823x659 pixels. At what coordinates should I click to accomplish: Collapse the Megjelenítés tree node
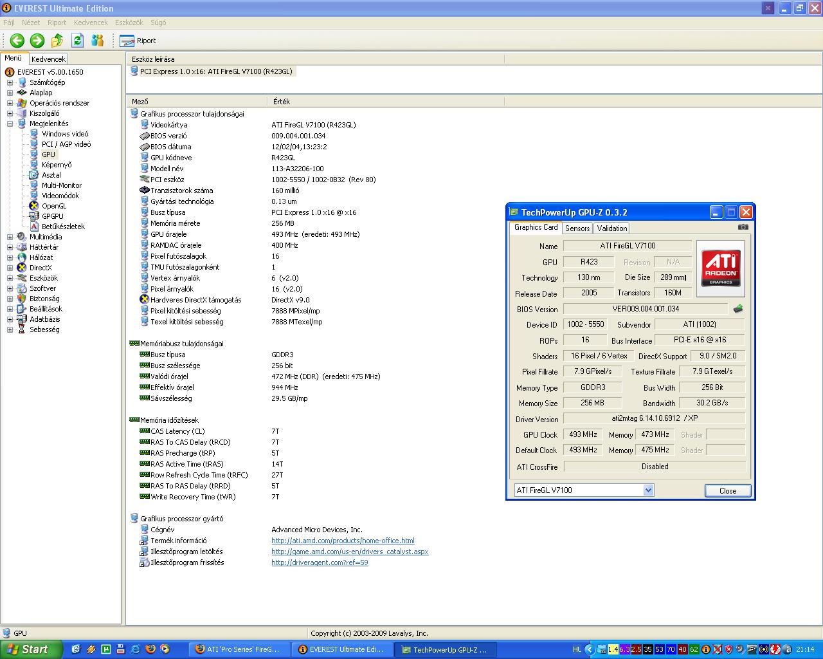[10, 124]
